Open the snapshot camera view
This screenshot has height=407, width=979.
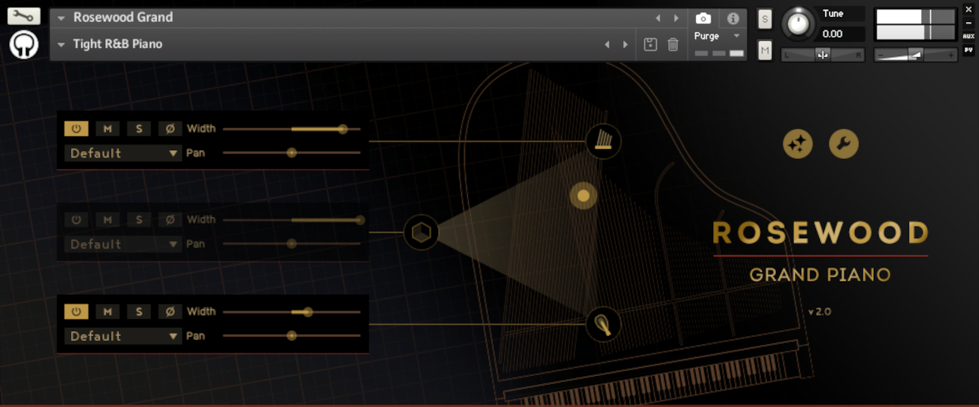703,18
